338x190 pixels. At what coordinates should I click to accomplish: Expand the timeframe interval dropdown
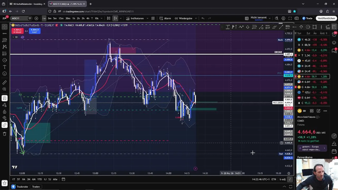point(101,18)
